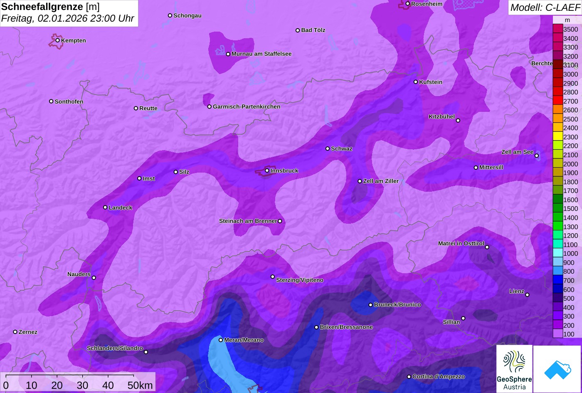This screenshot has width=582, height=393.
Task: Click the 'Brixen/Bressanone' label
Action: click(346, 327)
